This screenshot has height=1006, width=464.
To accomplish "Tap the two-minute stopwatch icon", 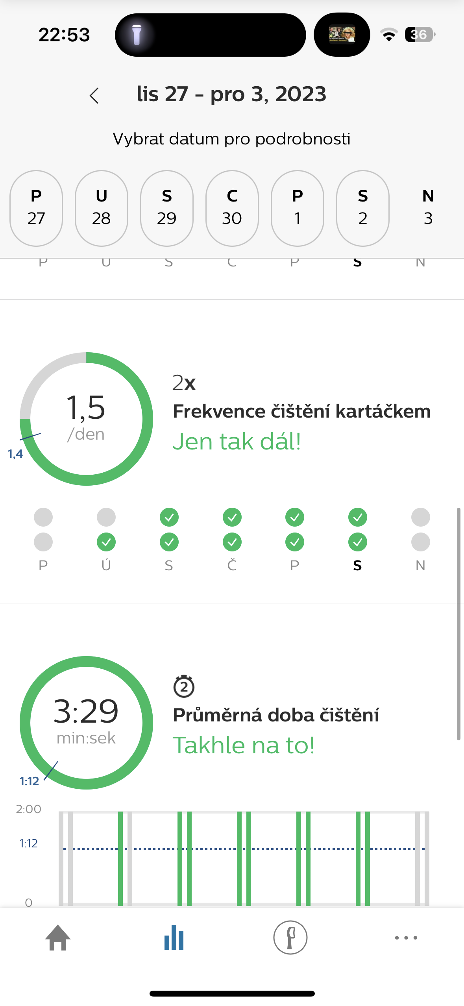I will click(x=184, y=686).
